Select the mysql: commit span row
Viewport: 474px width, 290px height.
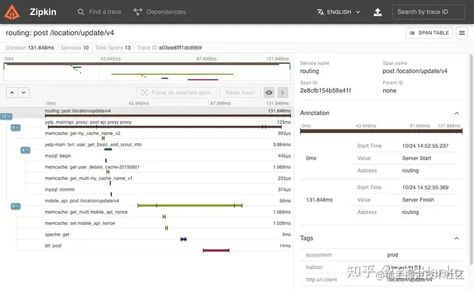(x=168, y=191)
